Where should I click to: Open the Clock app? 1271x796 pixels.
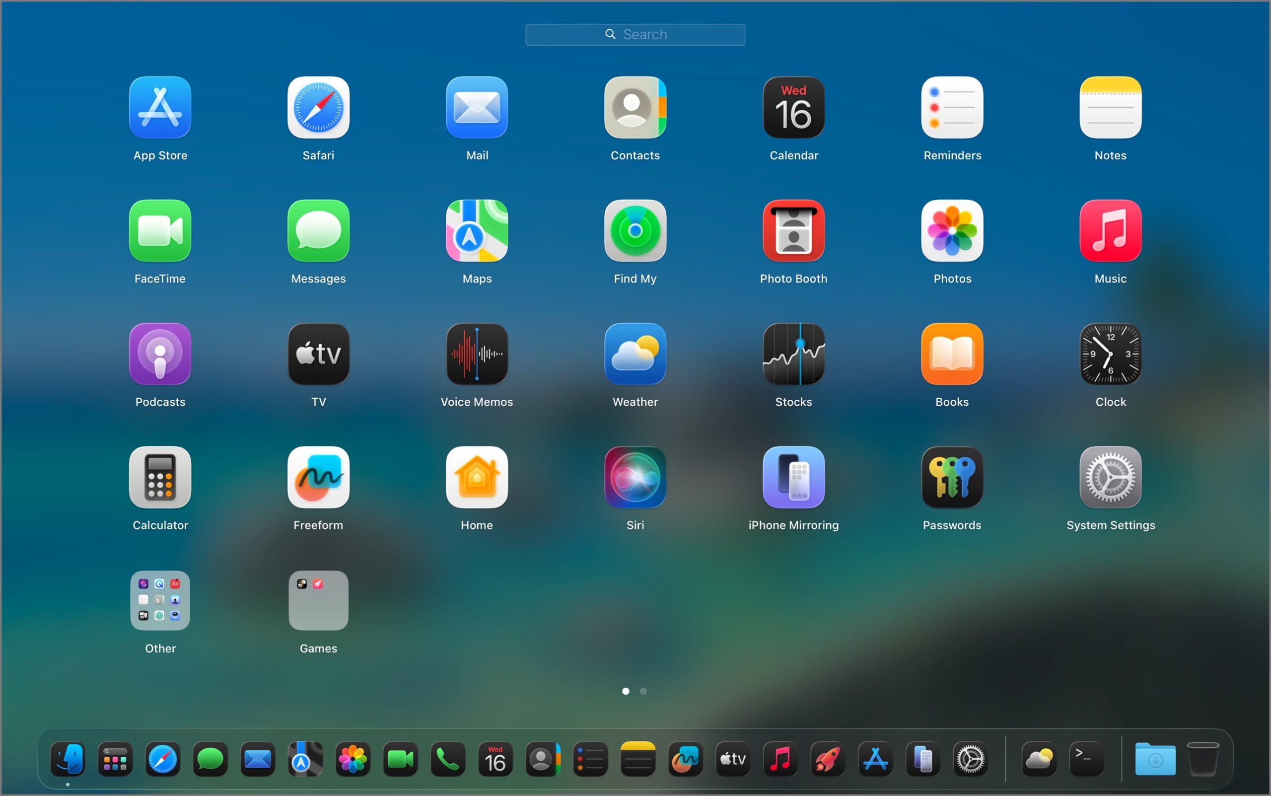[1110, 355]
